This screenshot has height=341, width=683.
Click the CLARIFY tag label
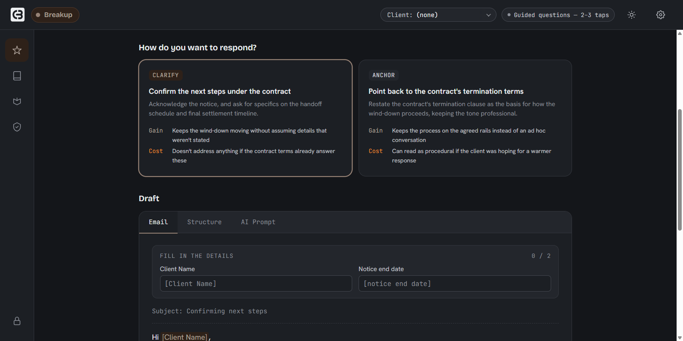pos(166,75)
